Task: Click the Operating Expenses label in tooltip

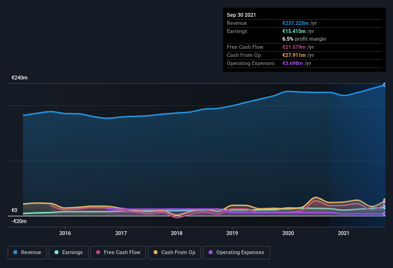Action: coord(251,63)
